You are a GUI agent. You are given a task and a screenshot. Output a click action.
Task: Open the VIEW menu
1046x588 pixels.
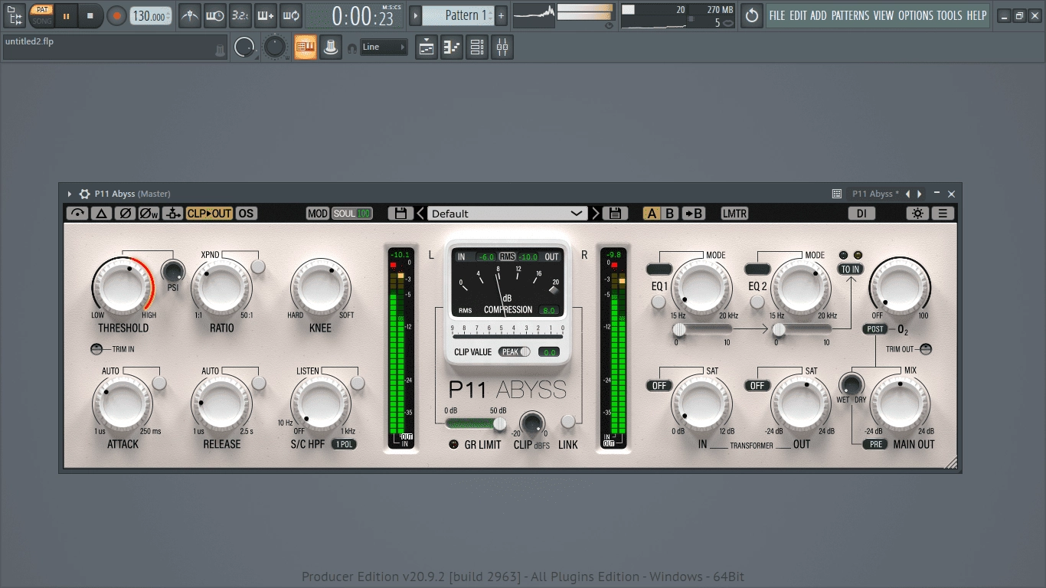pyautogui.click(x=884, y=15)
